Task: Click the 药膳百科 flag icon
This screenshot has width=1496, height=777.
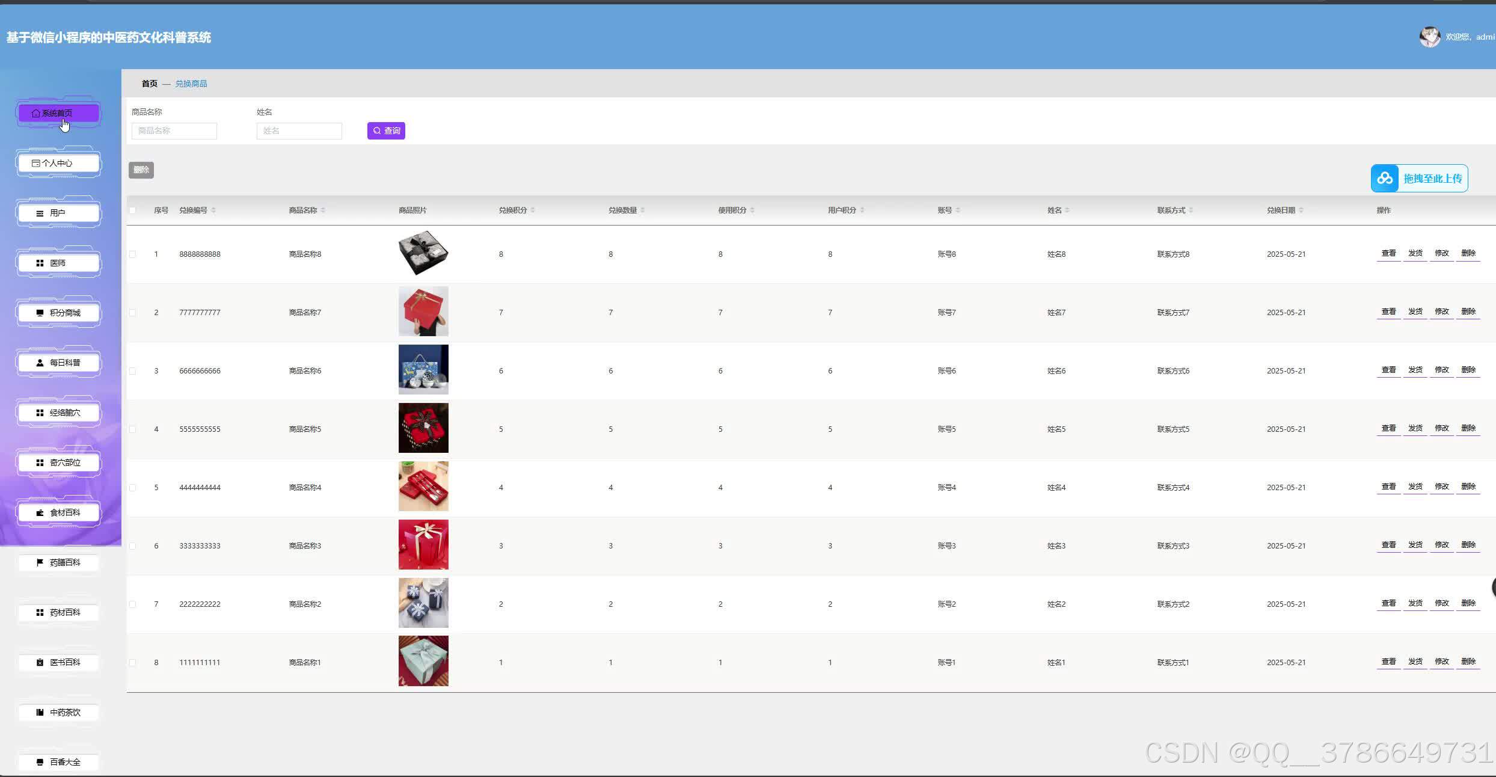Action: (40, 562)
